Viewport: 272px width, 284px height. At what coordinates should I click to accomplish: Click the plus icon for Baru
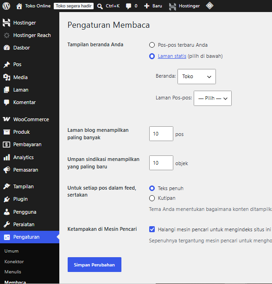tap(146, 6)
